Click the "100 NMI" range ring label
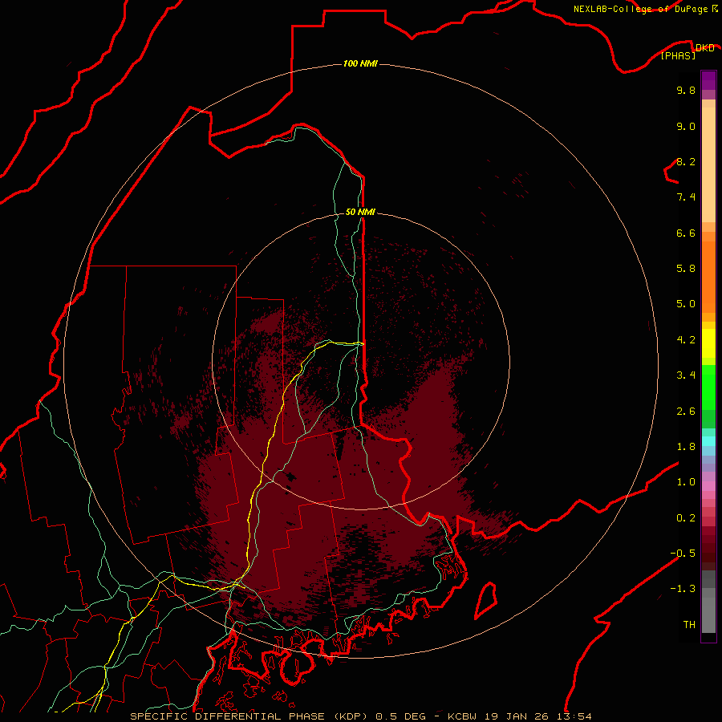This screenshot has height=722, width=722. point(360,63)
